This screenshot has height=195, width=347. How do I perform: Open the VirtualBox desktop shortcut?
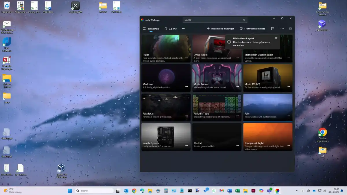pyautogui.click(x=61, y=169)
